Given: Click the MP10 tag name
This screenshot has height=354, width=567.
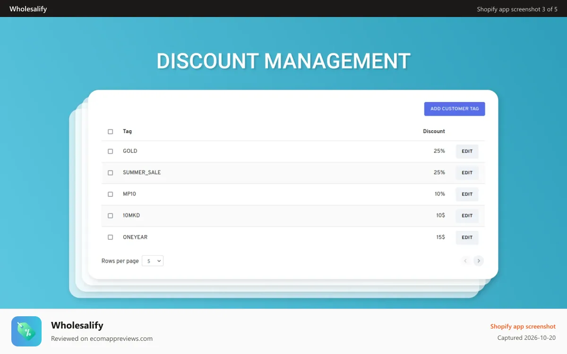Looking at the screenshot, I should click(x=129, y=194).
